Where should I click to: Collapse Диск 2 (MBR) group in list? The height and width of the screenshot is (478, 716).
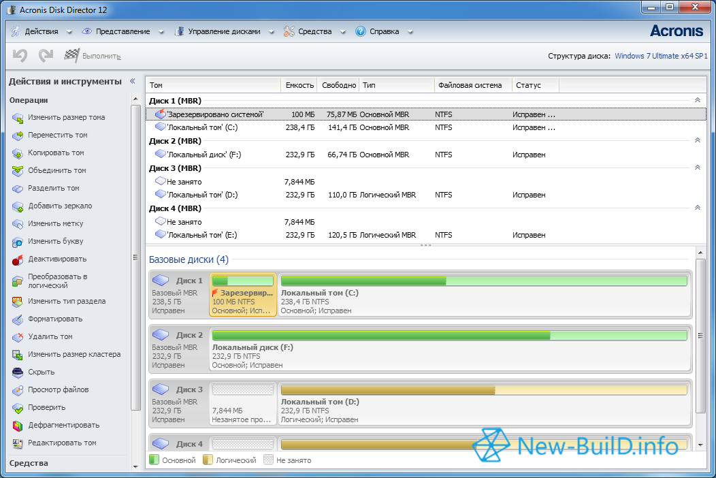(697, 140)
